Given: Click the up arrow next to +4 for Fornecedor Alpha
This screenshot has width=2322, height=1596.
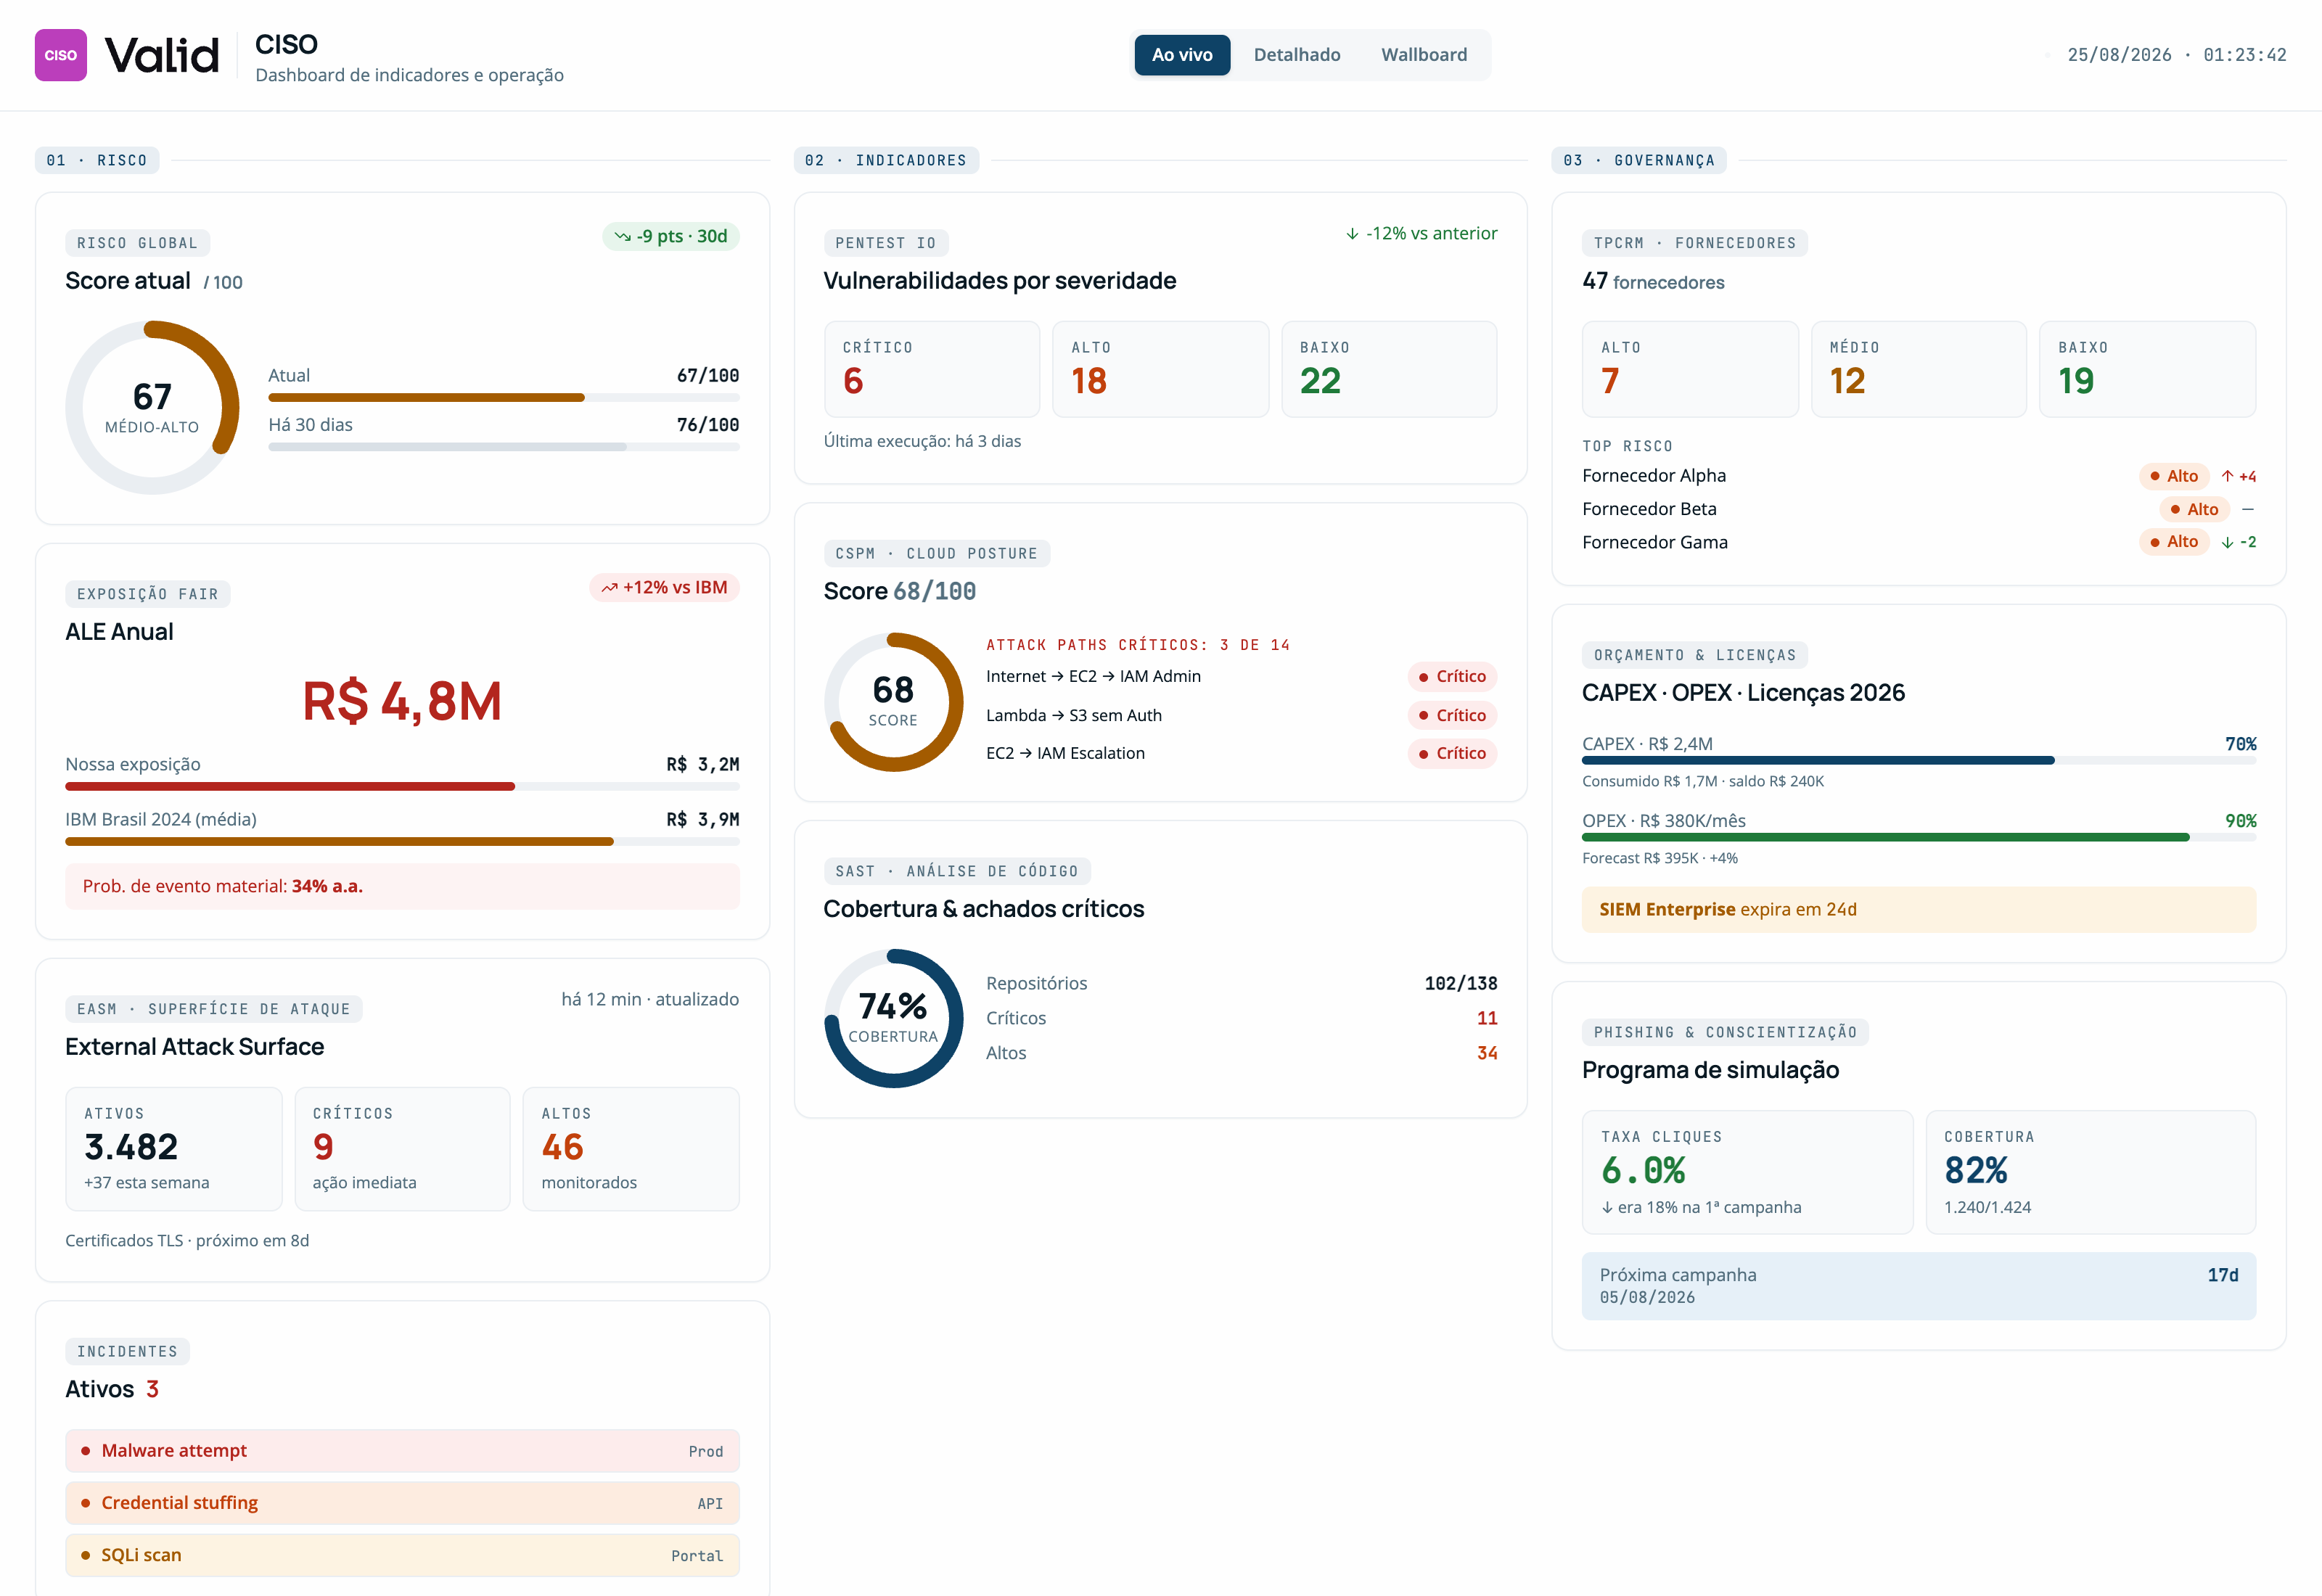Looking at the screenshot, I should pos(2227,476).
